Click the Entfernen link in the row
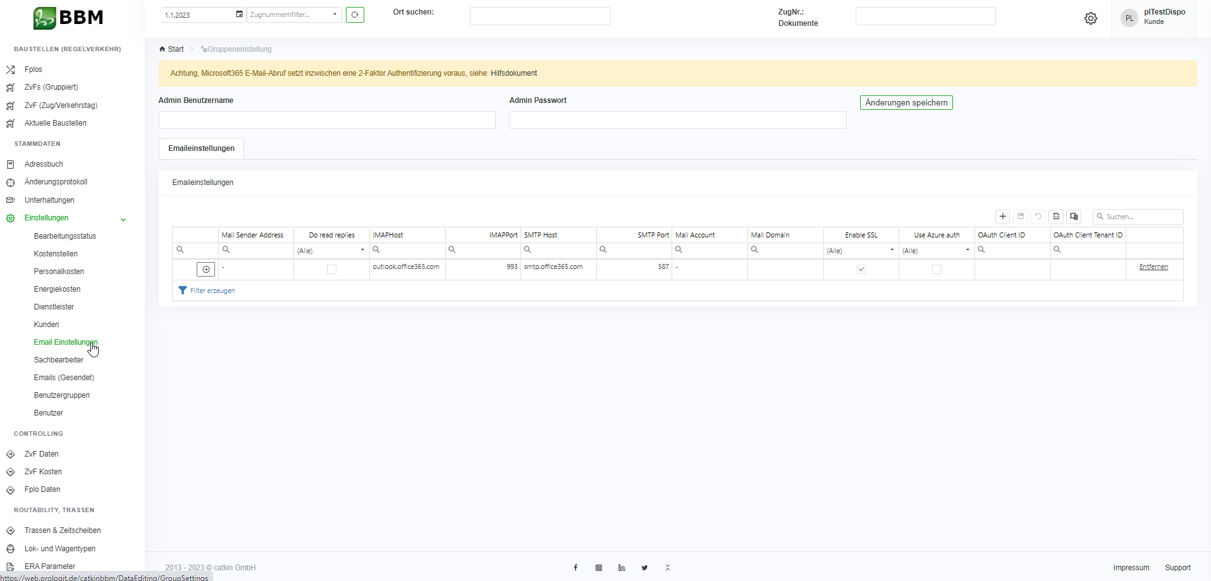 (1153, 267)
